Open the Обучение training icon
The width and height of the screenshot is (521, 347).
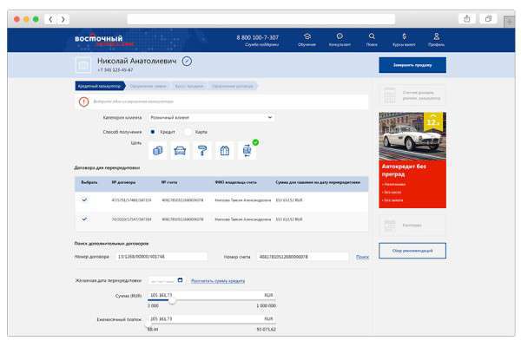[307, 37]
